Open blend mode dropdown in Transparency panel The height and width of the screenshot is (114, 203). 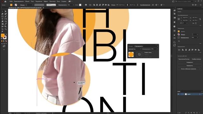click(x=135, y=49)
